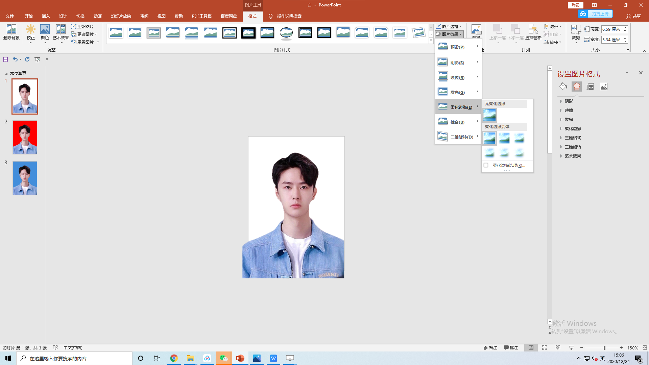Open Selection Pane (选择窗格) icon
The width and height of the screenshot is (649, 365).
pyautogui.click(x=533, y=30)
